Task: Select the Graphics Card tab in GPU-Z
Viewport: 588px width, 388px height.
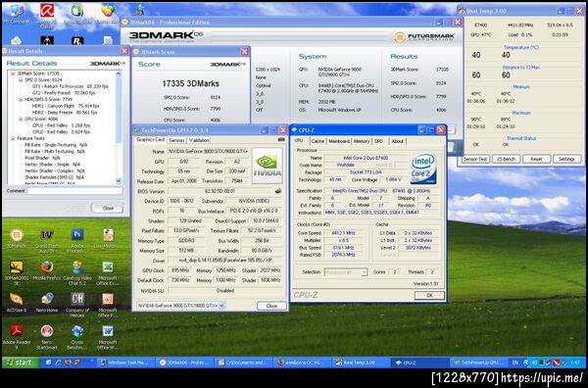Action: [x=150, y=139]
